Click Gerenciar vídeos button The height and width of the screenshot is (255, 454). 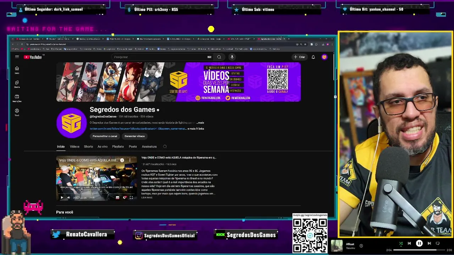pos(134,136)
